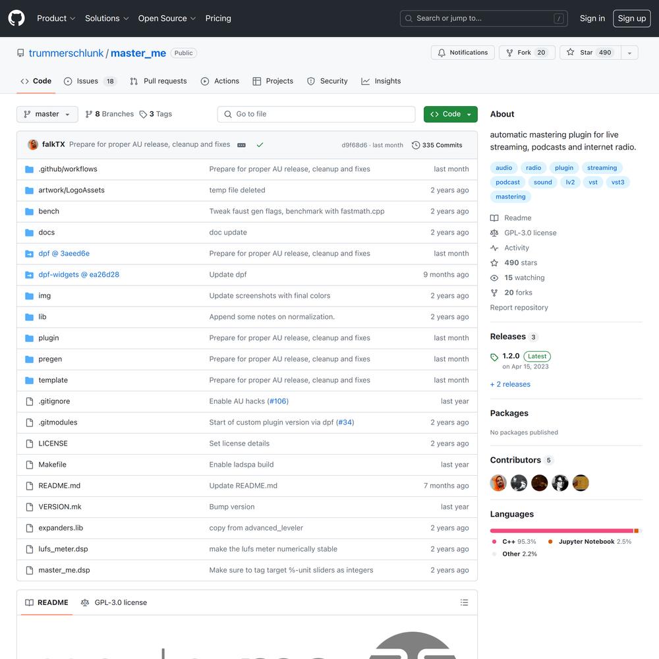This screenshot has width=659, height=659.
Task: Click Report repository link
Action: pyautogui.click(x=519, y=308)
